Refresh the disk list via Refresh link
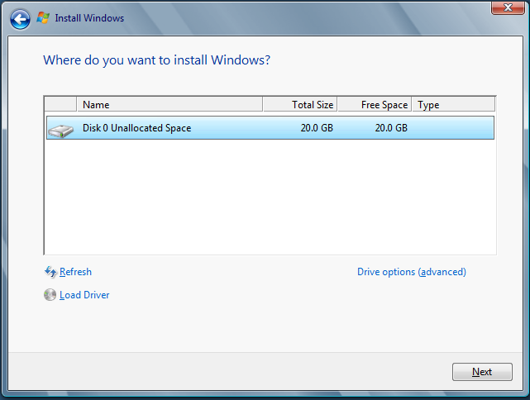 click(x=75, y=272)
